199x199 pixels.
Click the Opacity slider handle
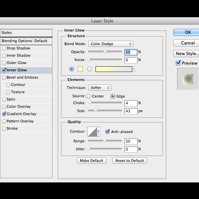105,51
